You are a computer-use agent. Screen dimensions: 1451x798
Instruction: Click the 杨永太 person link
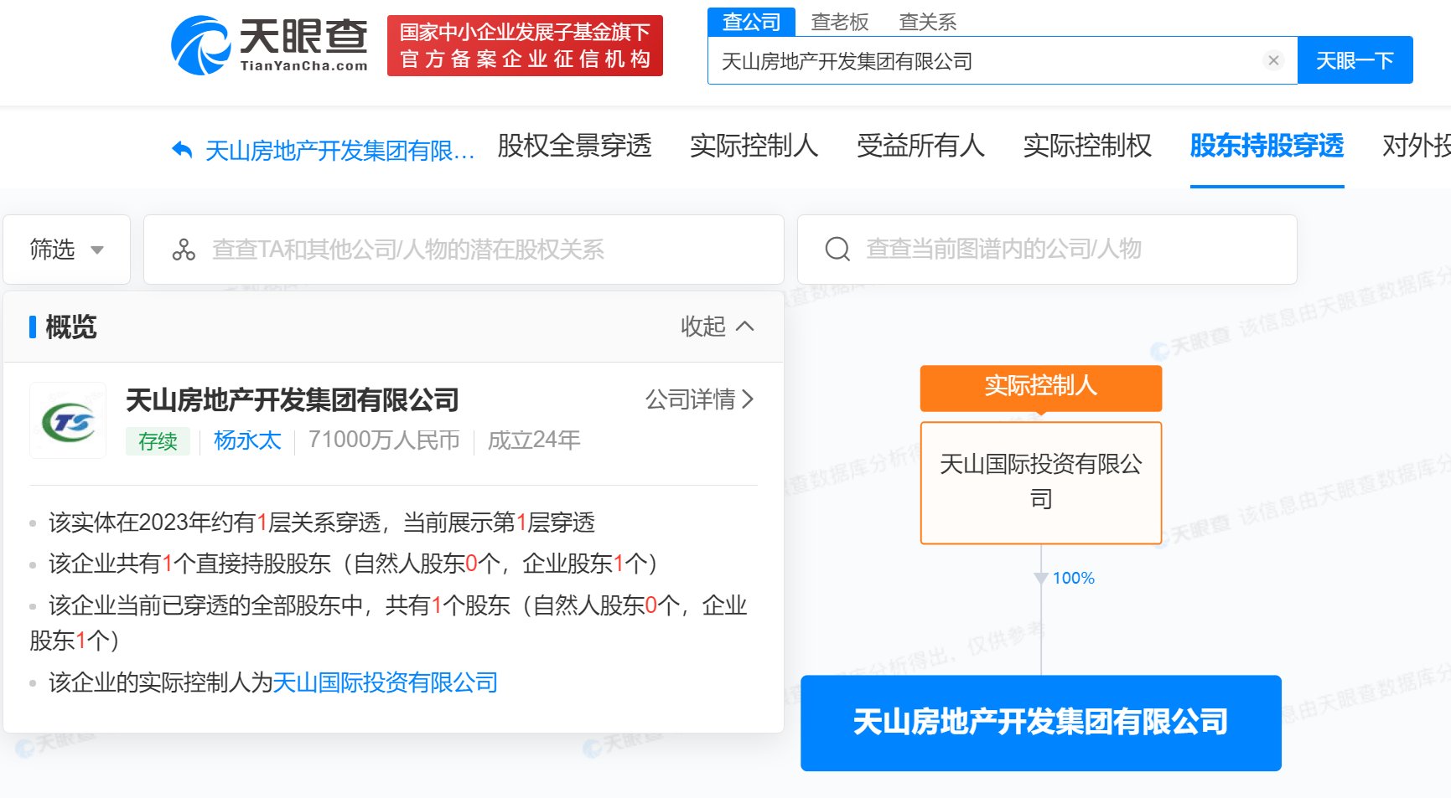pyautogui.click(x=247, y=440)
